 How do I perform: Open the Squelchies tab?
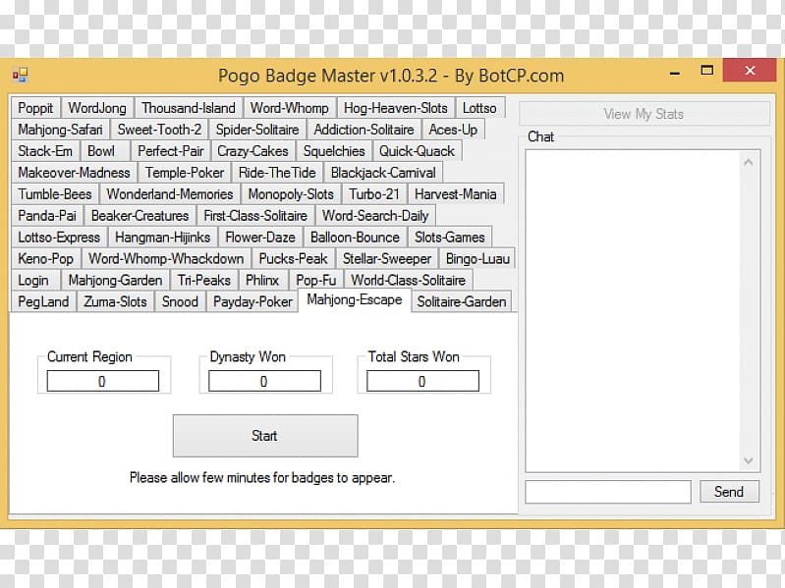coord(334,151)
